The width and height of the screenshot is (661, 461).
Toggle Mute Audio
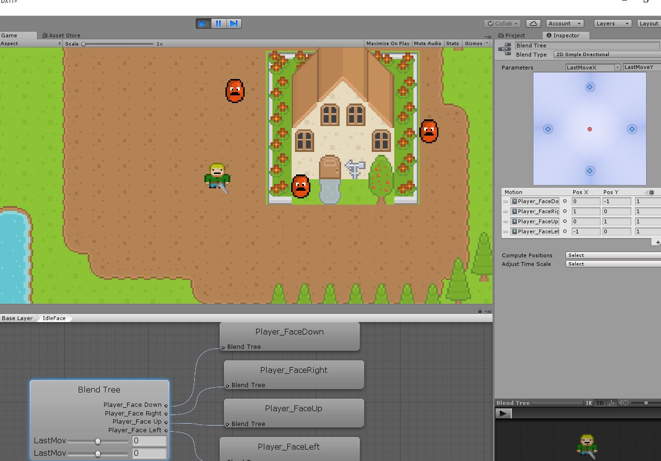coord(427,44)
